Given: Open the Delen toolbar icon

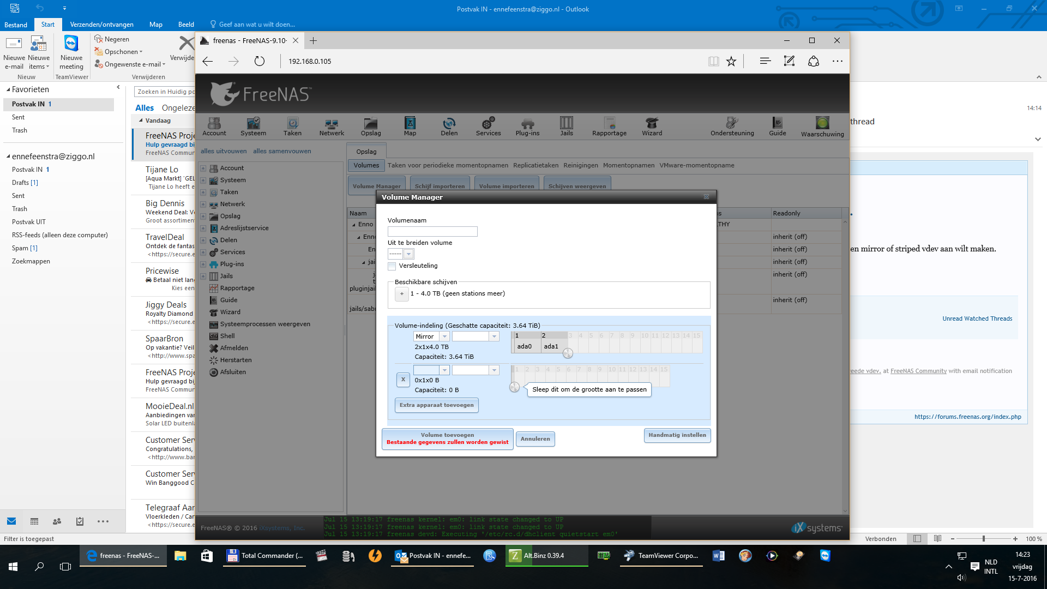Looking at the screenshot, I should tap(449, 127).
